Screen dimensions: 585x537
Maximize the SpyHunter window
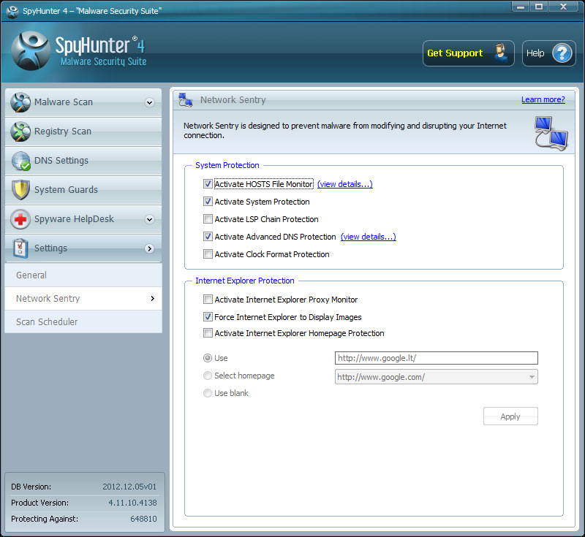coord(538,7)
